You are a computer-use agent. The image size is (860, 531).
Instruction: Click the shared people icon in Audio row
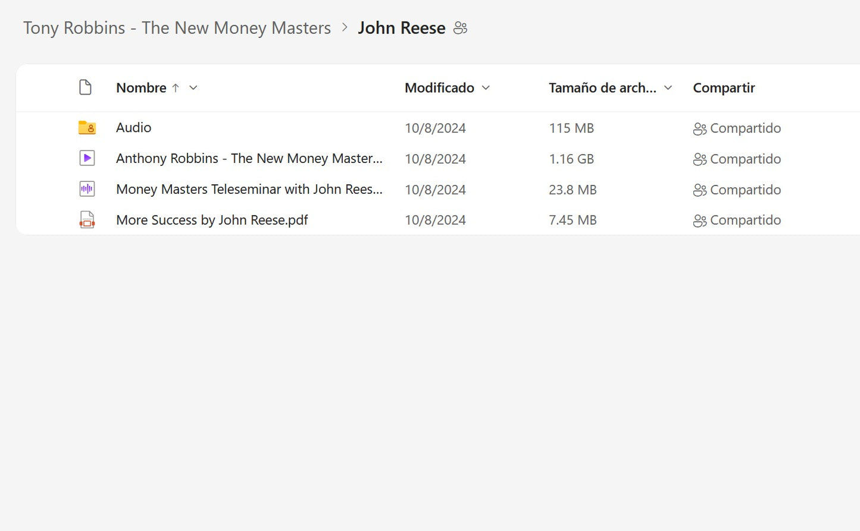coord(699,128)
